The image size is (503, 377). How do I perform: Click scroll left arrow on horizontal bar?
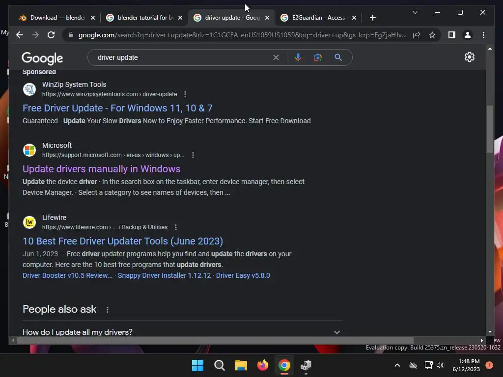tap(13, 341)
